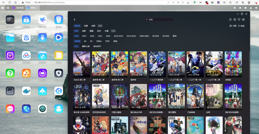The width and height of the screenshot is (259, 134).
Task: Open 刀剑神域 poster
Action: (195, 97)
